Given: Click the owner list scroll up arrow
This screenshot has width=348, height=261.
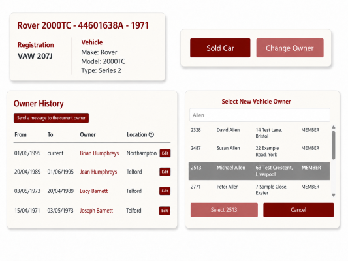Looking at the screenshot, I should point(334,127).
